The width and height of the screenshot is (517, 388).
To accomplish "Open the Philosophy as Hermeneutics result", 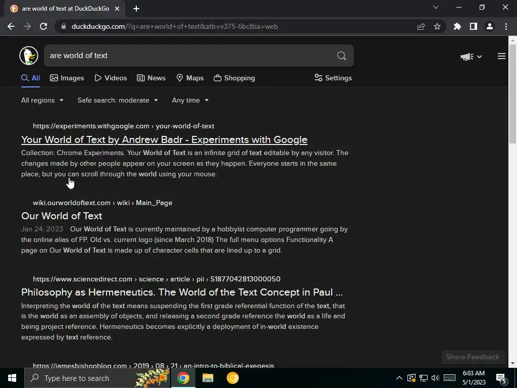I will coord(182,293).
